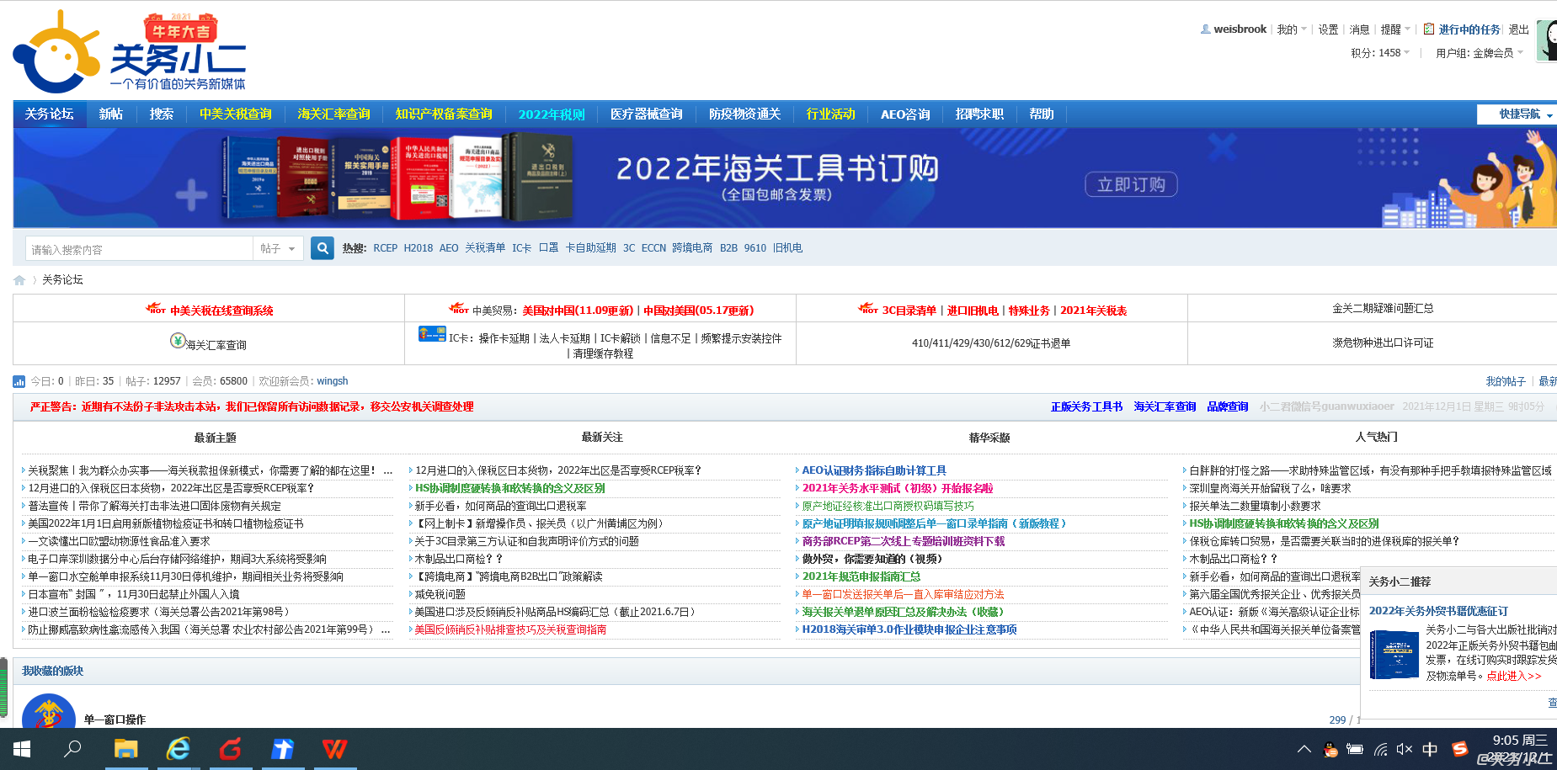Open 2021年规范申报指南汇总 post
This screenshot has height=770, width=1557.
click(x=861, y=576)
